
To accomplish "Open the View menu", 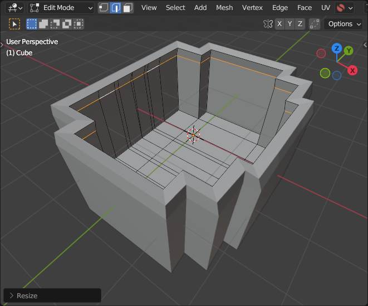I will tap(149, 8).
